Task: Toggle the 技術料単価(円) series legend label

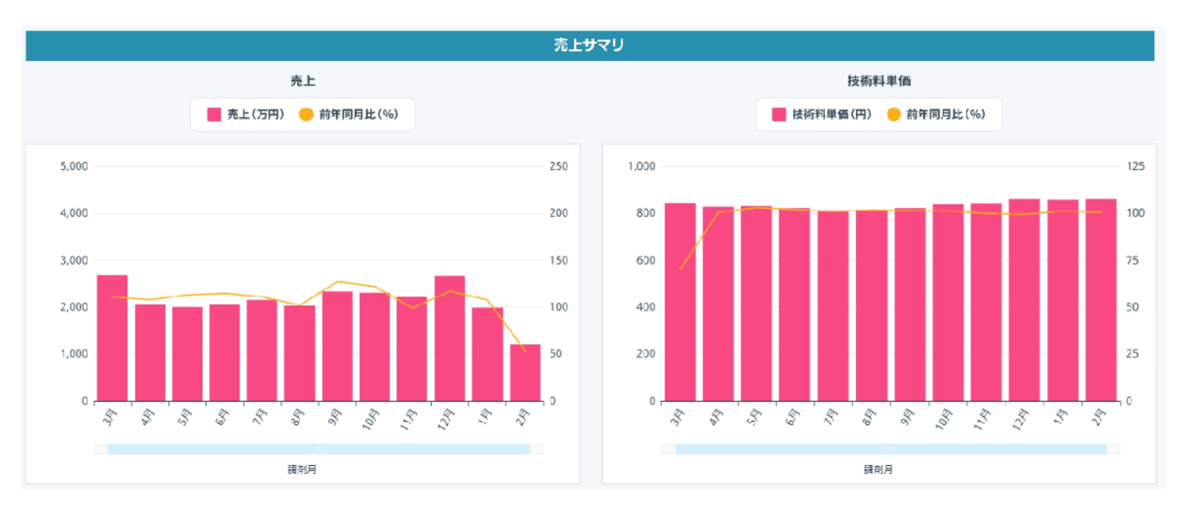Action: (x=832, y=114)
